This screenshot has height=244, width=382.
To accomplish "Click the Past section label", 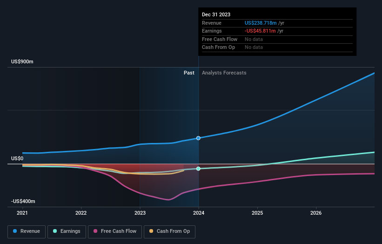I will (x=189, y=73).
